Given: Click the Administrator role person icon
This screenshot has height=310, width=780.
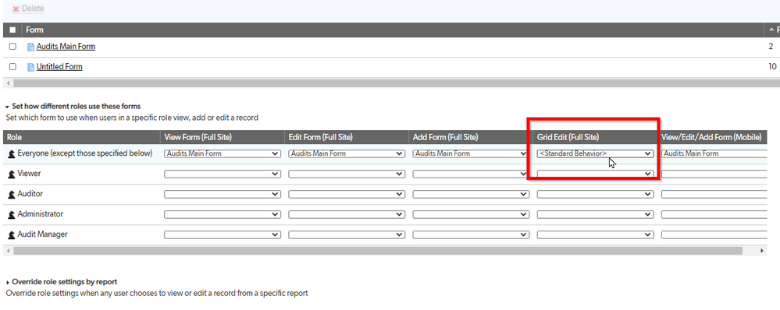Looking at the screenshot, I should [x=12, y=215].
